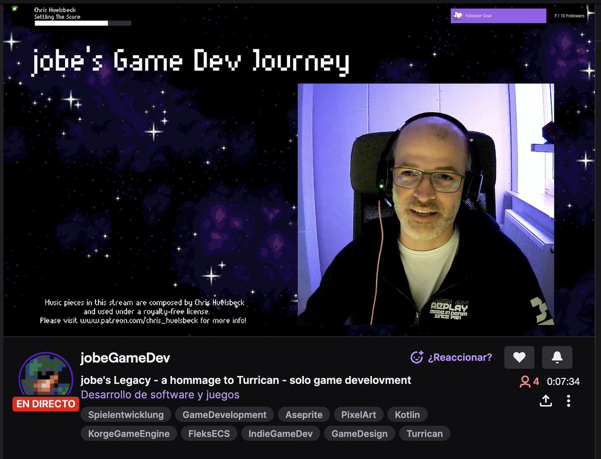The width and height of the screenshot is (601, 459).
Task: Select the KorgeGameEngine tag
Action: [129, 433]
